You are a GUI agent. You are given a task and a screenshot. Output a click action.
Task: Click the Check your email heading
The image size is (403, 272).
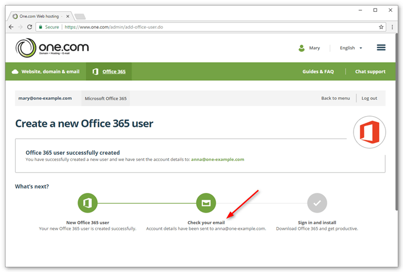click(206, 223)
